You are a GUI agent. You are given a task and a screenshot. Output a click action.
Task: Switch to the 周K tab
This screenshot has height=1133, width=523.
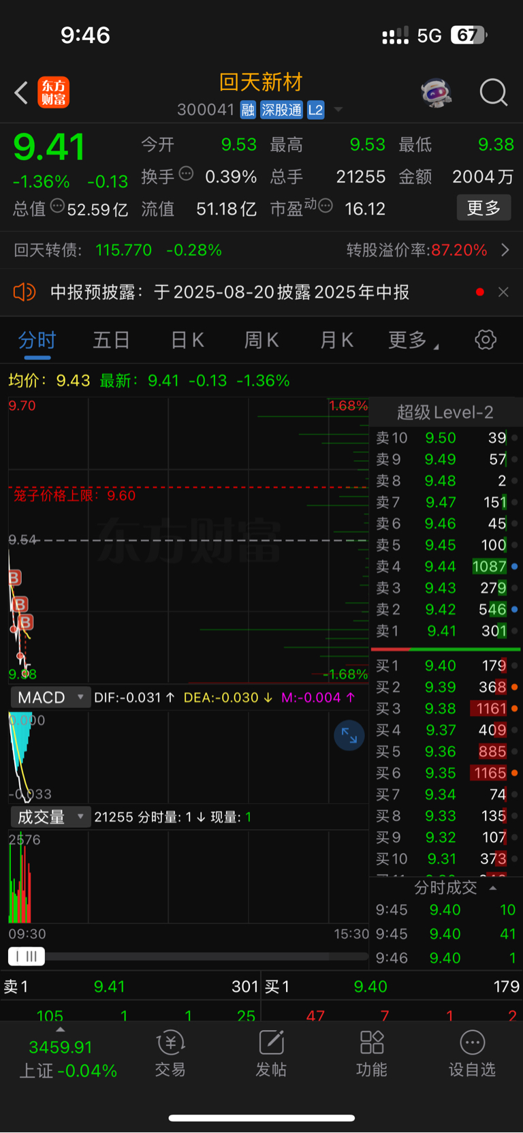[x=261, y=340]
